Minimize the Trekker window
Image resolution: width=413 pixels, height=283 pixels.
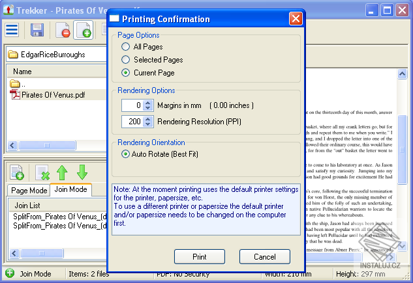[372, 10]
